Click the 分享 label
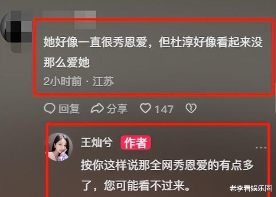 tap(117, 109)
